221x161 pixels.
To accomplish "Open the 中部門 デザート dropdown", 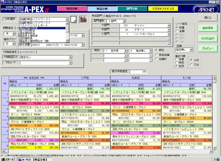I will point(169,30).
